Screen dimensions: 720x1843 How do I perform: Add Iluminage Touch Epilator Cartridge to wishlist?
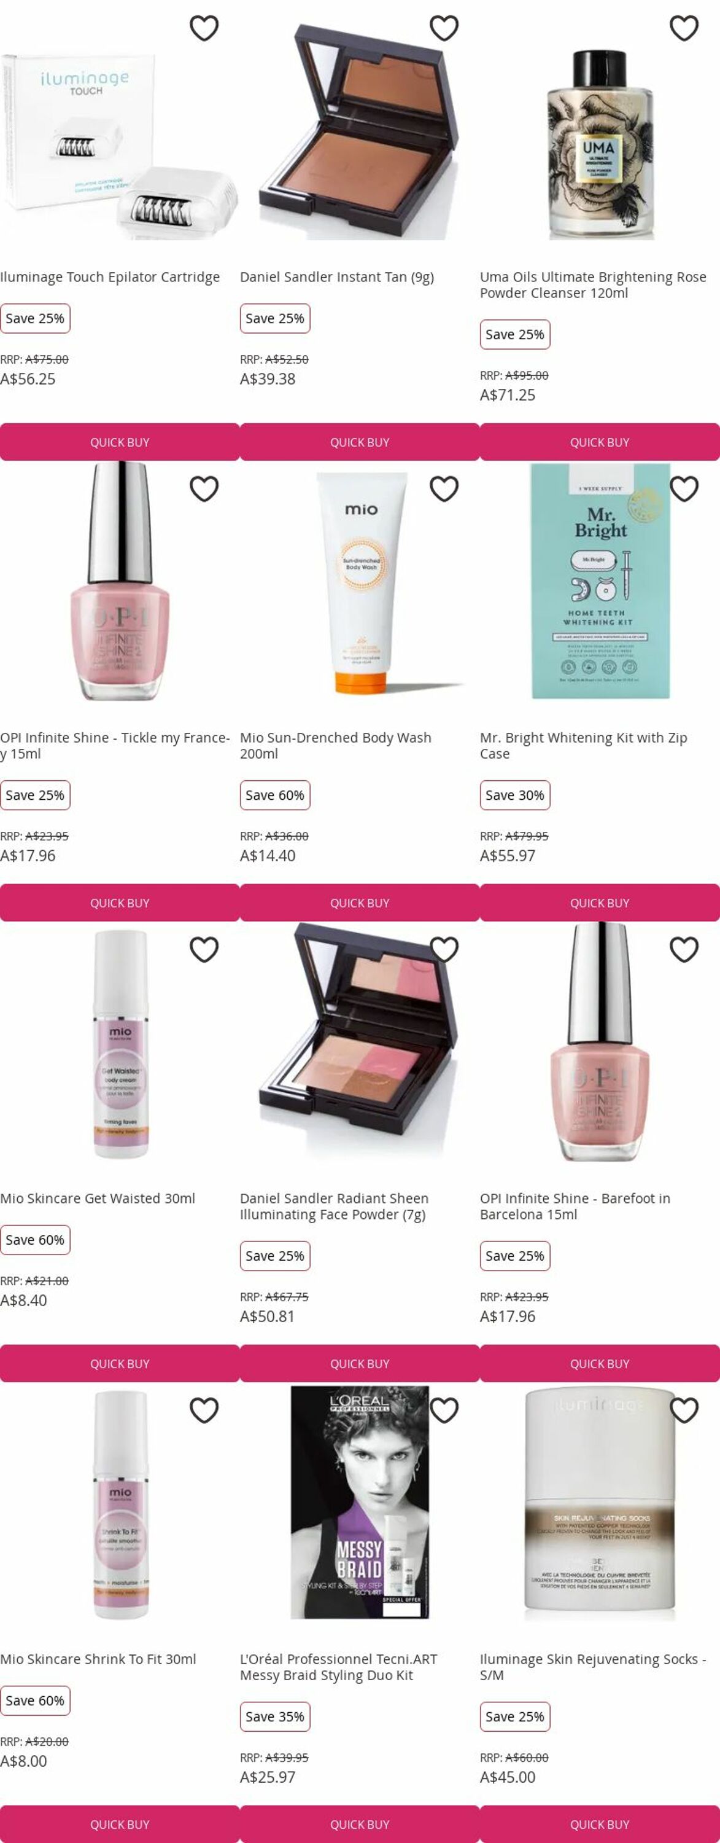[204, 28]
